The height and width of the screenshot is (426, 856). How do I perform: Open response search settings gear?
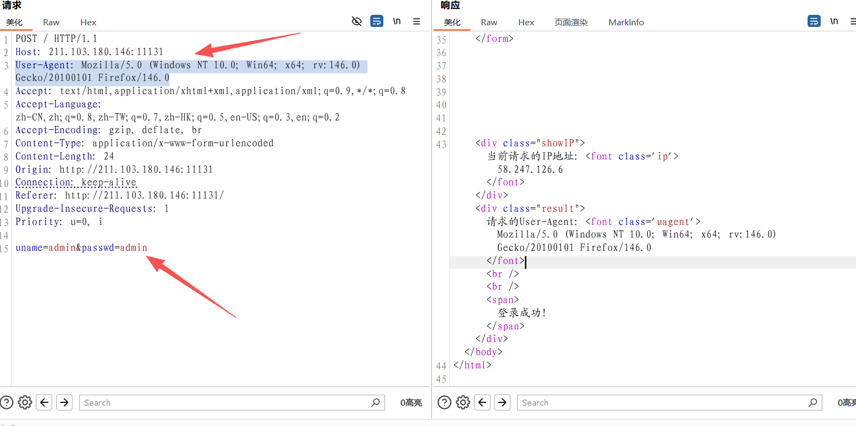(463, 402)
